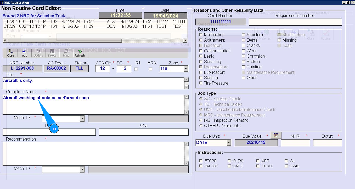Click the Delete toolbar icon
The width and height of the screenshot is (355, 189).
point(52,53)
